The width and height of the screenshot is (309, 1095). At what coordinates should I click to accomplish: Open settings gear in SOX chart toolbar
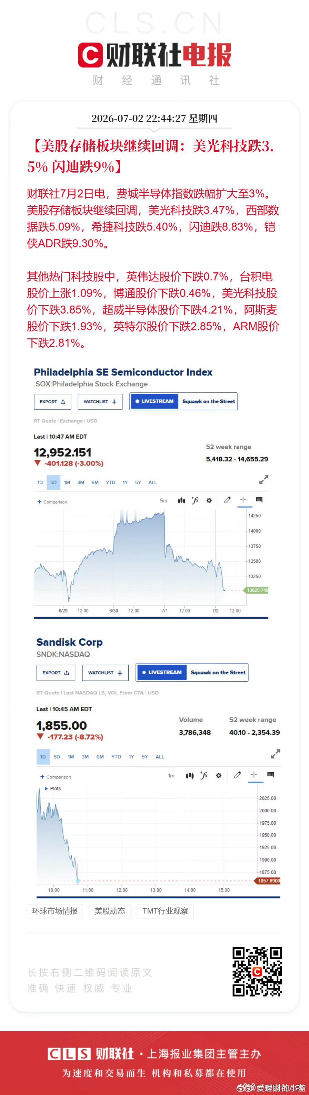(209, 501)
